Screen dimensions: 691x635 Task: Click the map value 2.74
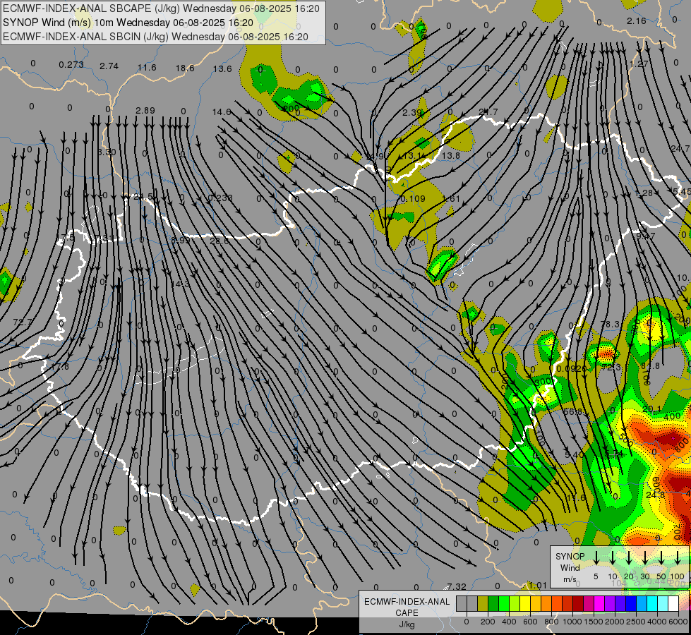click(109, 66)
